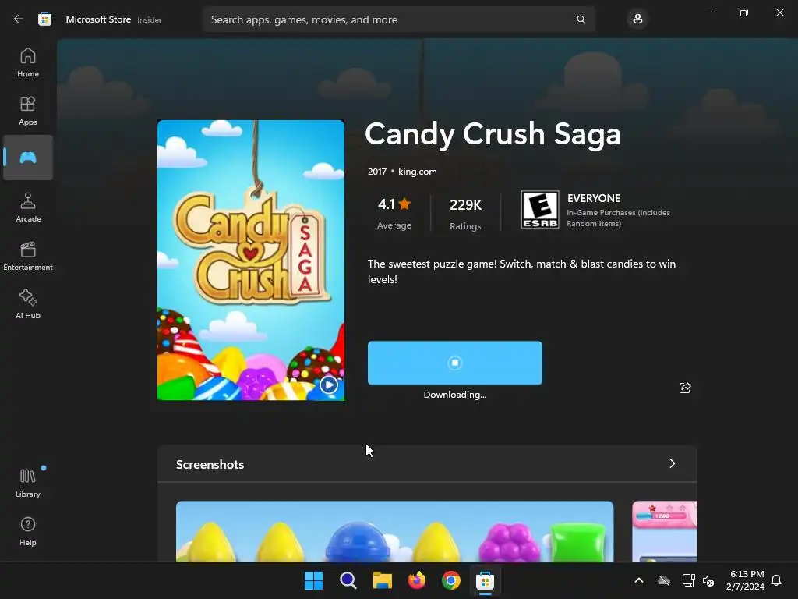Click the 4.1 star average rating
Viewport: 798px width, 599px height.
click(x=394, y=212)
